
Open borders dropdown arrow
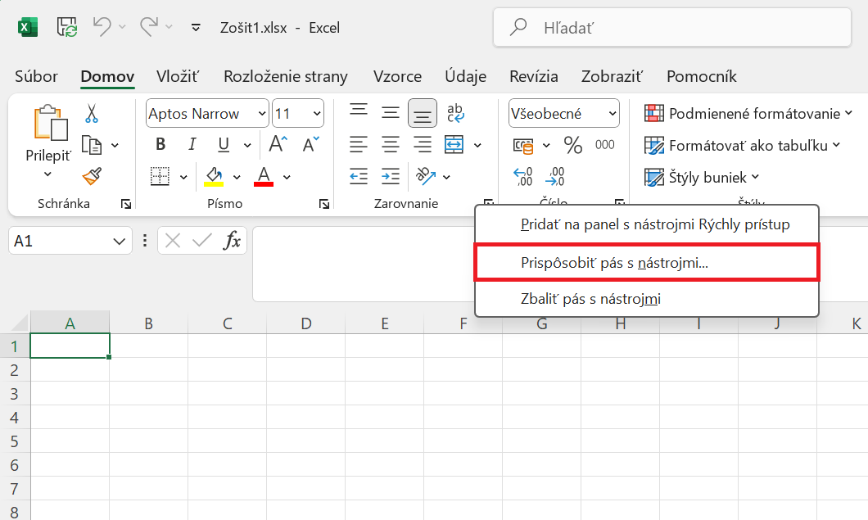tap(183, 178)
